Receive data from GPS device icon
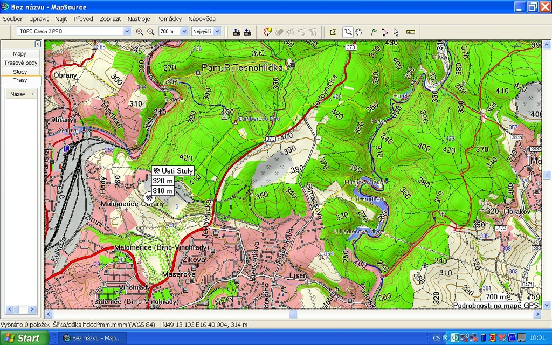552x345 pixels. [248, 32]
